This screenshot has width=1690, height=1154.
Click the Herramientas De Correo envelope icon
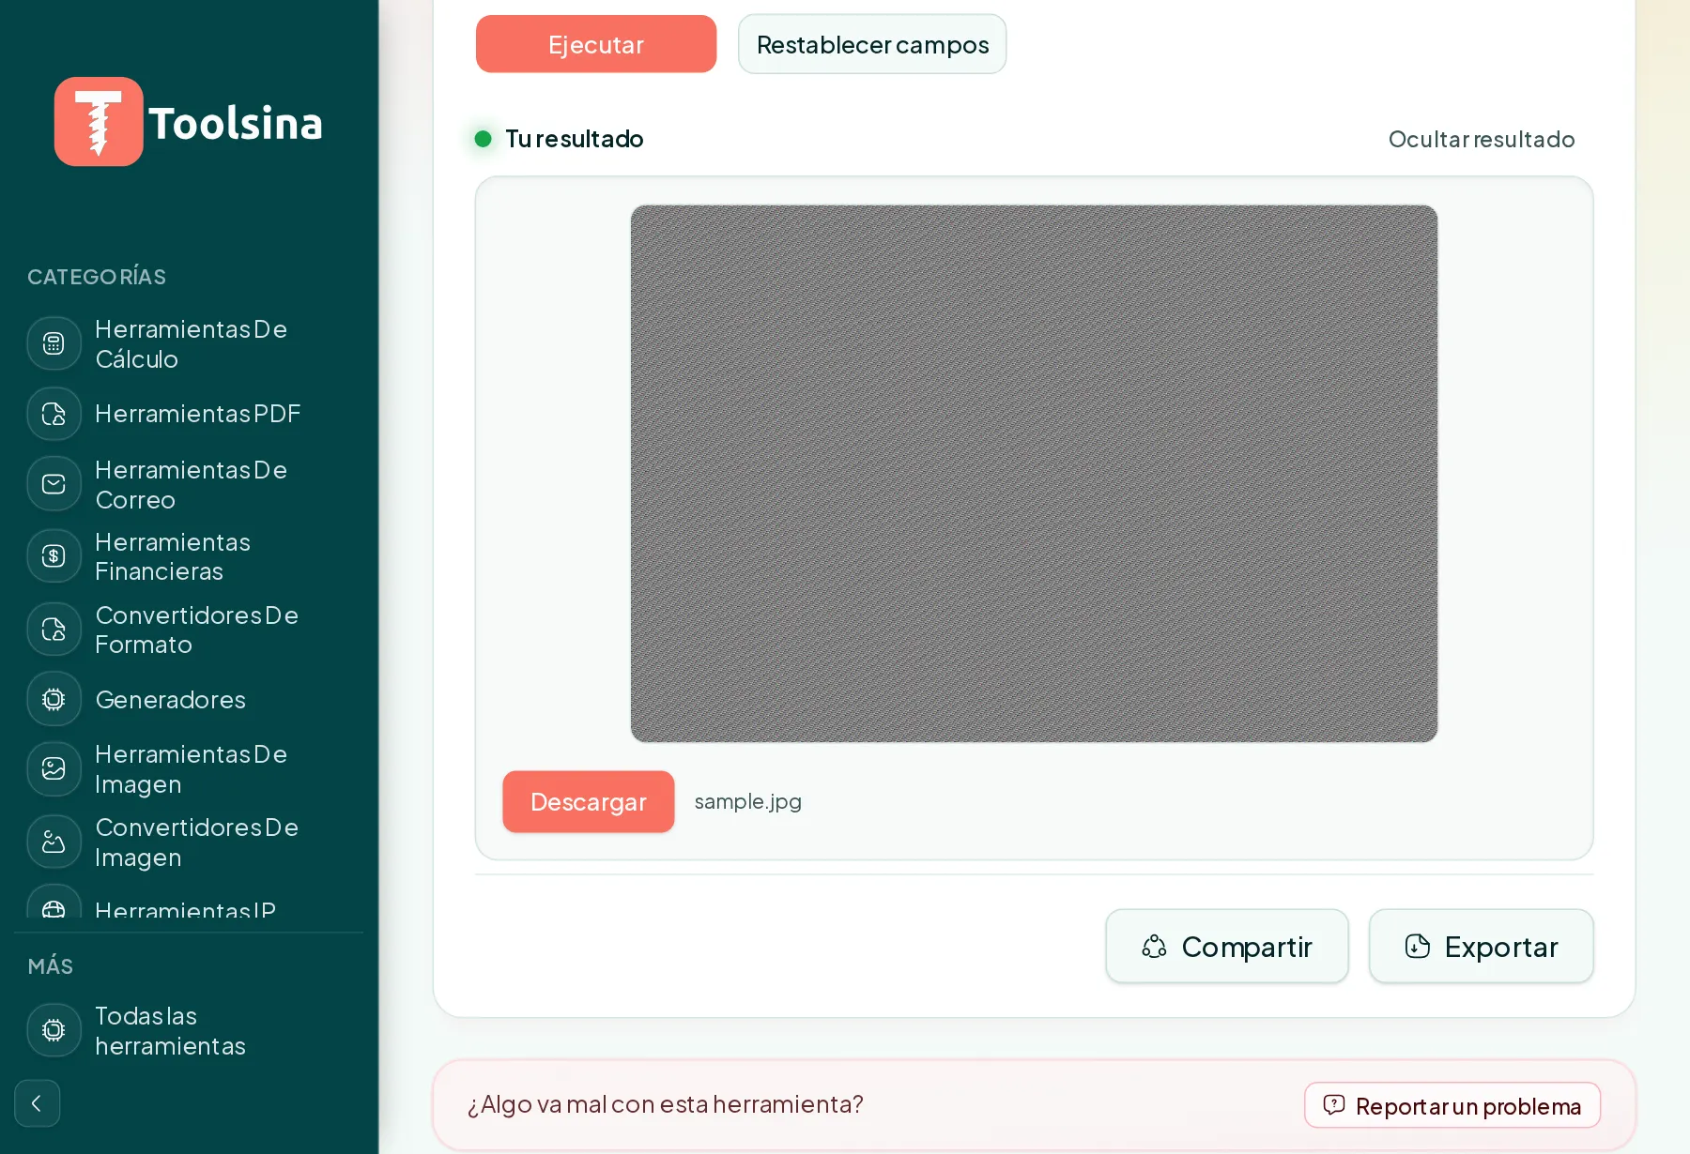tap(54, 484)
